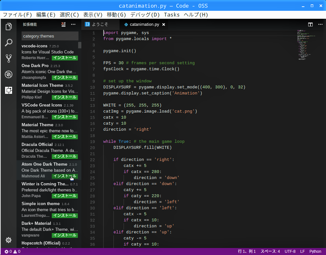Image resolution: width=326 pixels, height=255 pixels.
Task: Install the Dracula Official extension
Action: pyautogui.click(x=65, y=156)
